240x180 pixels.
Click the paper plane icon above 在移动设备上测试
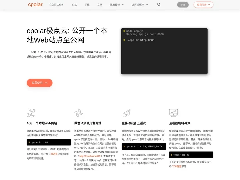(126, 113)
